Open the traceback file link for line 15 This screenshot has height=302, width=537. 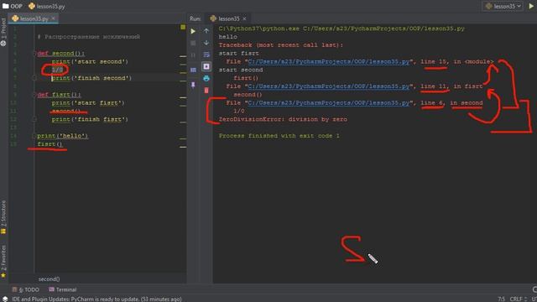click(x=328, y=61)
